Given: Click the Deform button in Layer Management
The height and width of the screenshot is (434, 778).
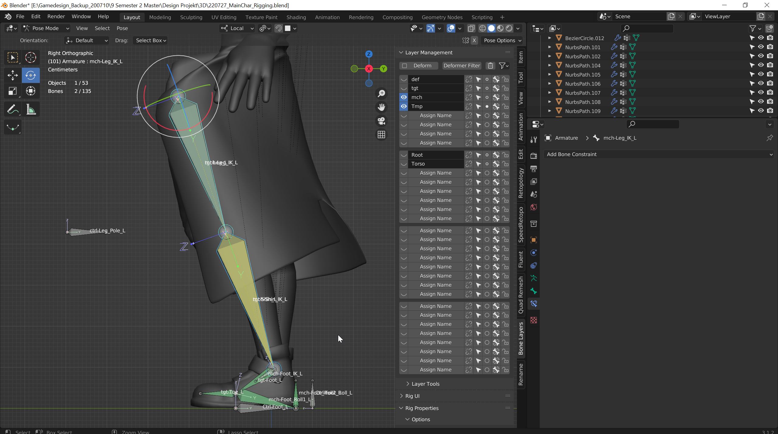Looking at the screenshot, I should pyautogui.click(x=422, y=65).
